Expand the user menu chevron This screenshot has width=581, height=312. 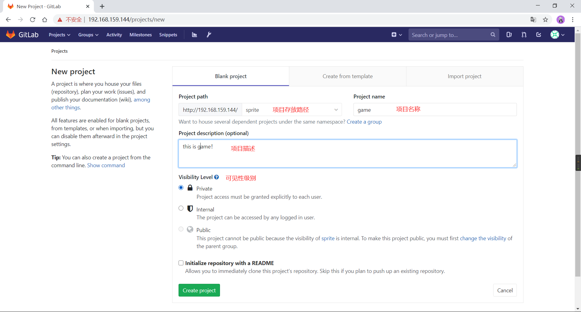pyautogui.click(x=563, y=35)
